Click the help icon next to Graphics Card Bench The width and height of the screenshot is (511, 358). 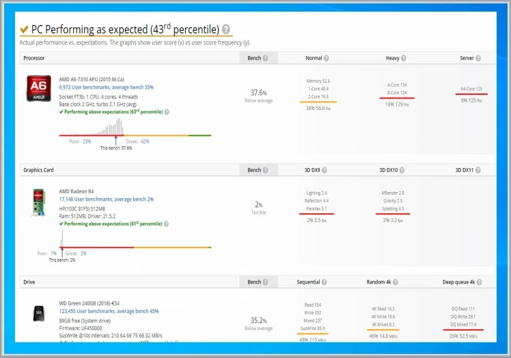265,170
